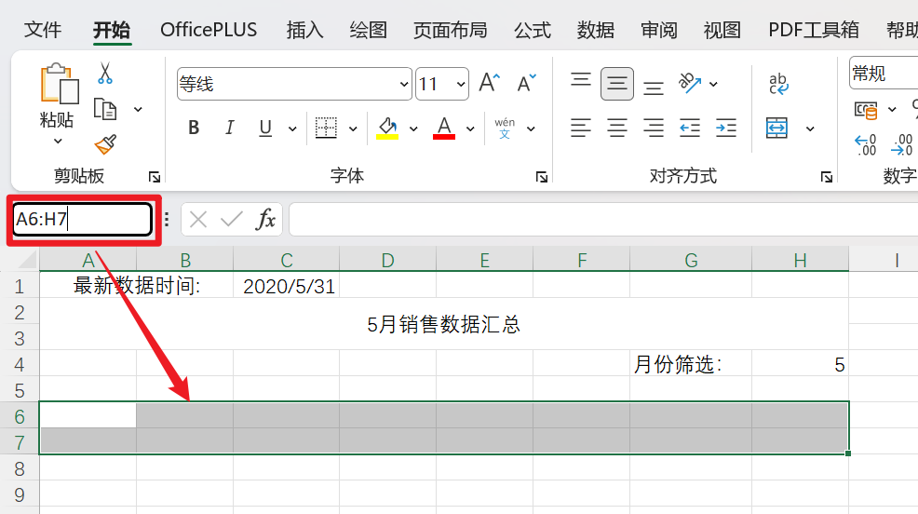918x514 pixels.
Task: Expand fill color palette arrow
Action: [x=413, y=128]
